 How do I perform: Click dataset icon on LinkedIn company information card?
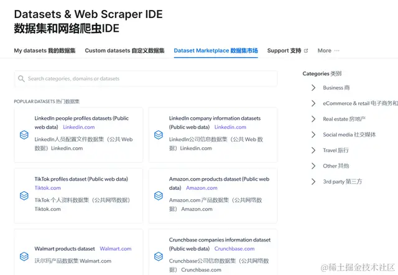(159, 135)
